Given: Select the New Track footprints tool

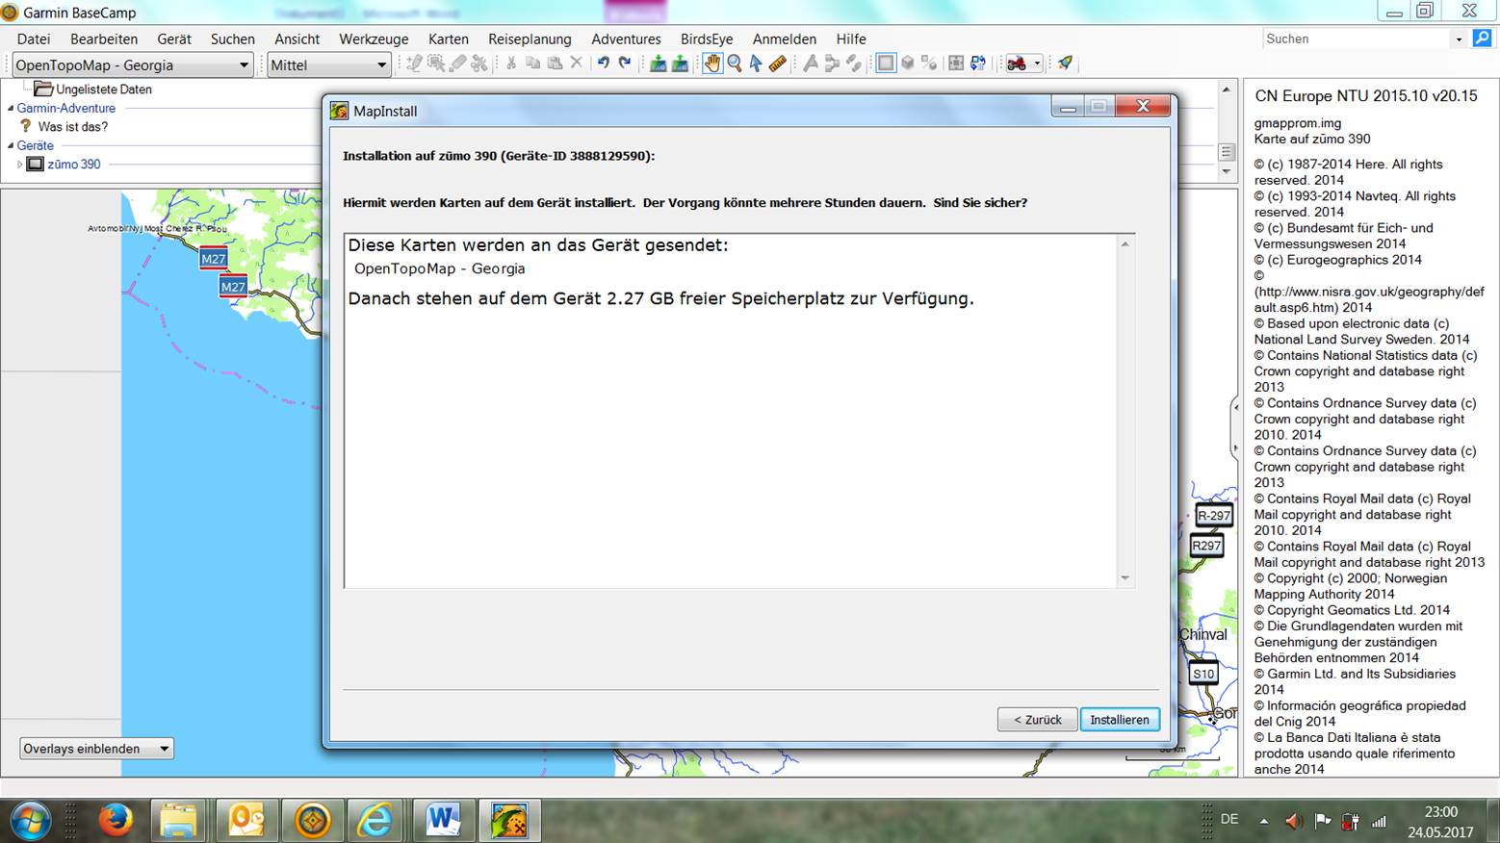Looking at the screenshot, I should [853, 64].
